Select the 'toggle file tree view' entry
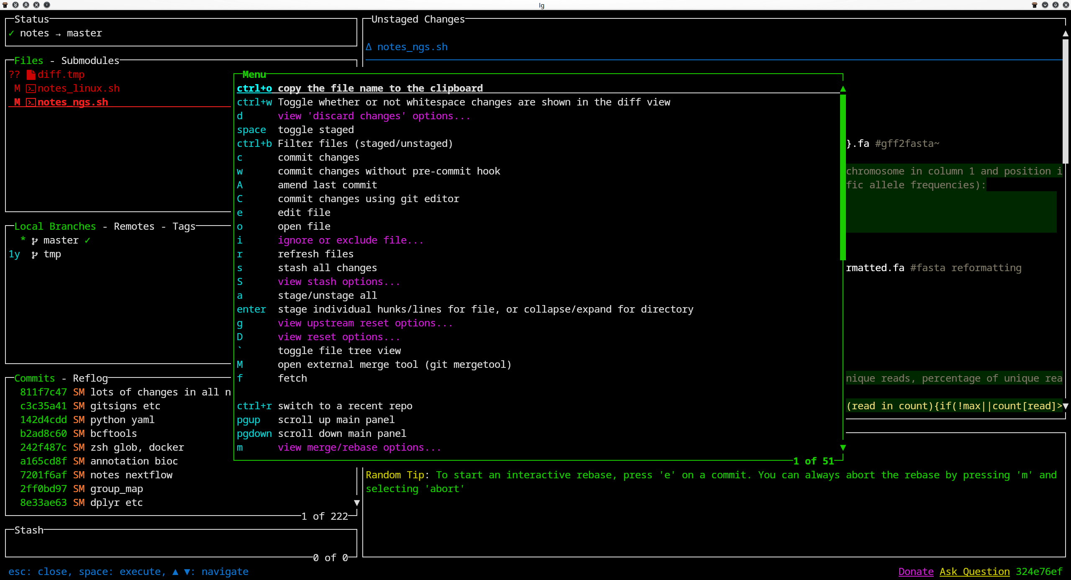The height and width of the screenshot is (580, 1071). point(339,351)
